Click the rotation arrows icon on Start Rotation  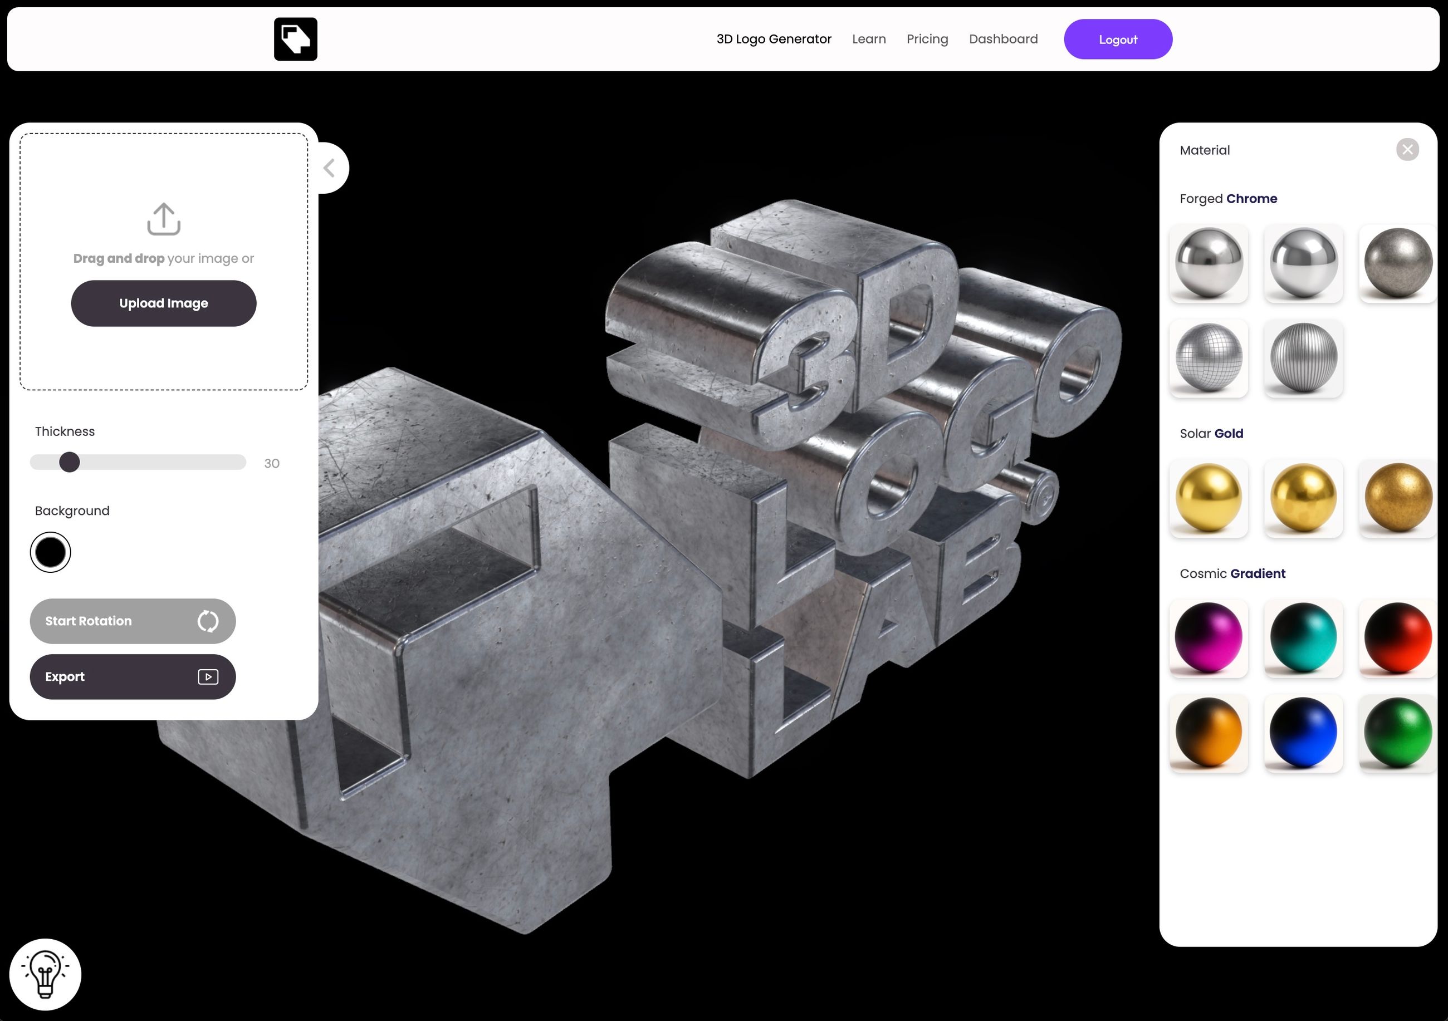click(208, 621)
